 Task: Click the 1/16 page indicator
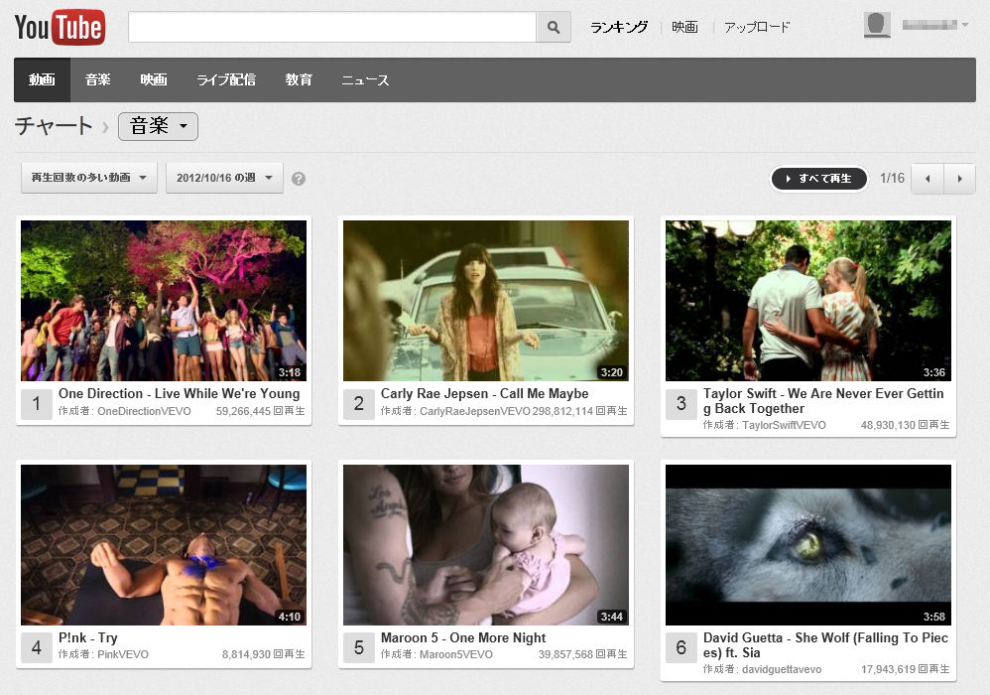point(892,178)
